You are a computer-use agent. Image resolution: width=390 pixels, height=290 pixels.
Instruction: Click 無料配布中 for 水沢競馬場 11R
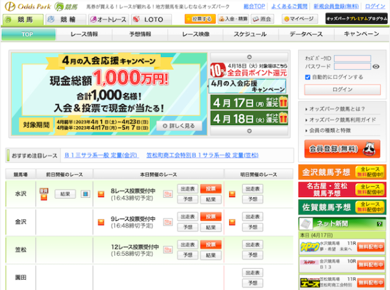coord(371,247)
